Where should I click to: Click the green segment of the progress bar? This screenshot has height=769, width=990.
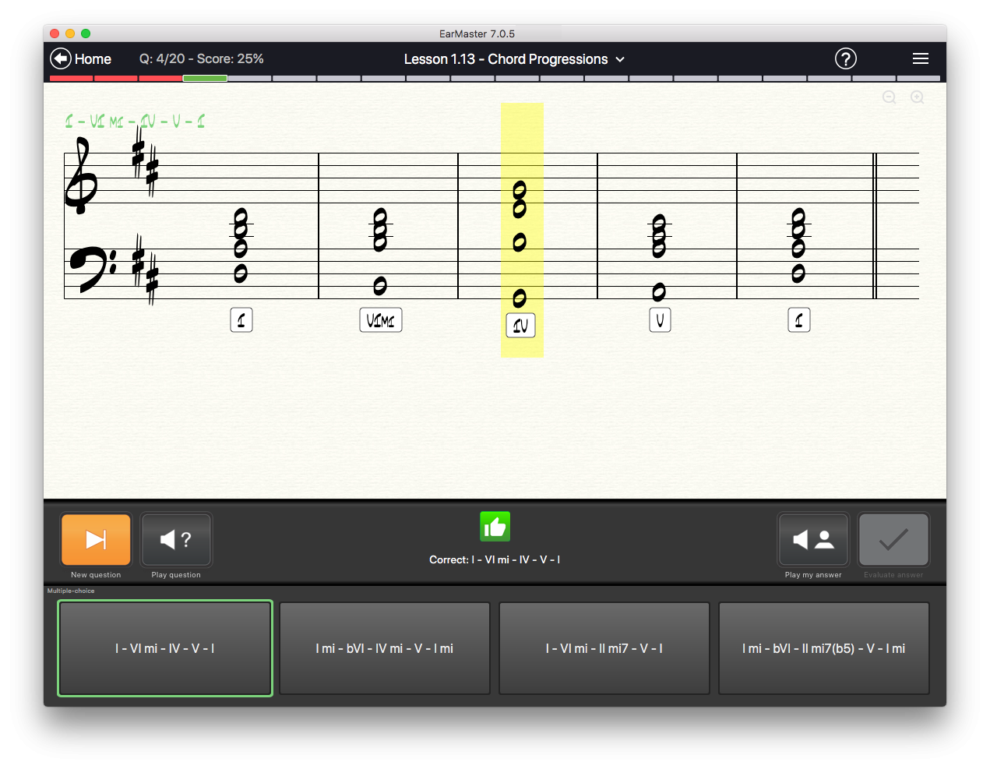pos(205,78)
